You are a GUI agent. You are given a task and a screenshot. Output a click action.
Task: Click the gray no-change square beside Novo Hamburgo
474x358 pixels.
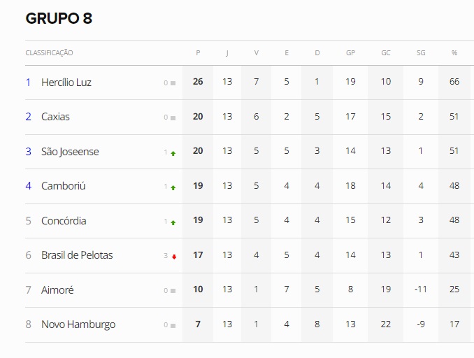[173, 326]
